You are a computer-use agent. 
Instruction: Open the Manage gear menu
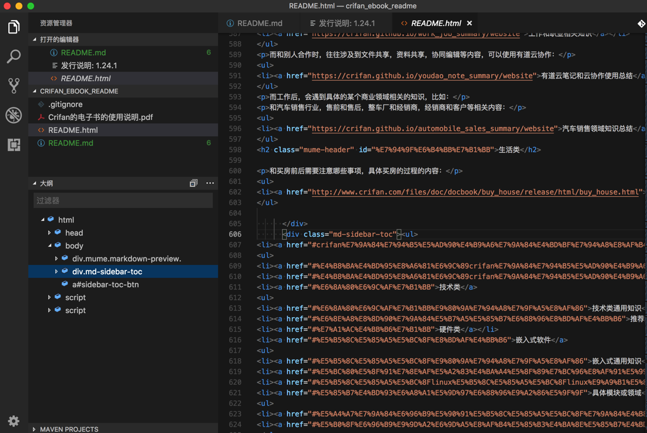coord(14,421)
